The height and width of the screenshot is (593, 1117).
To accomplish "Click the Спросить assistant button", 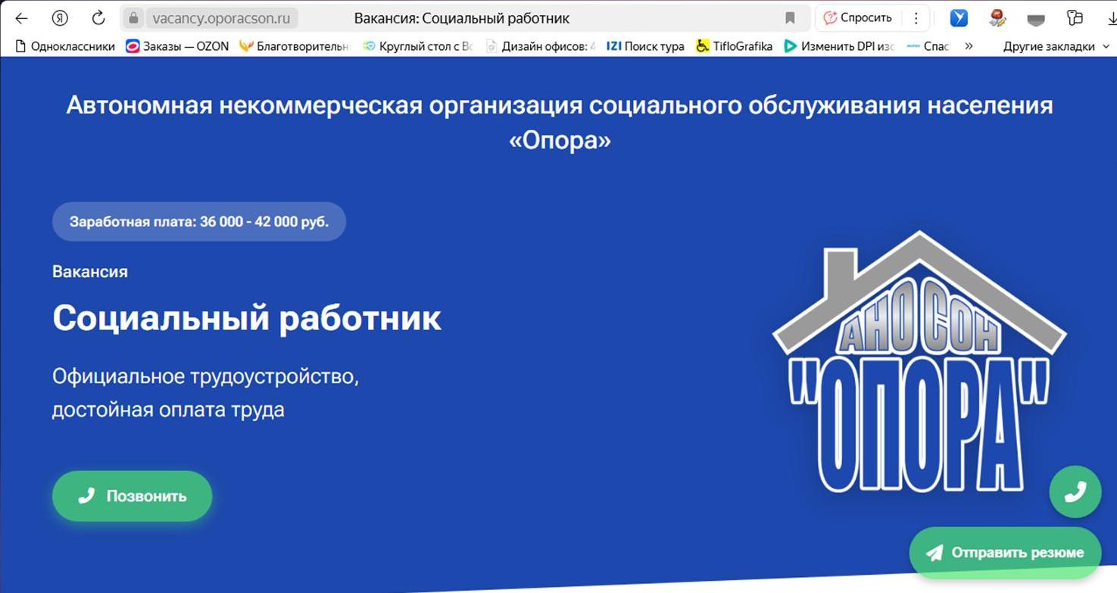I will click(x=858, y=18).
